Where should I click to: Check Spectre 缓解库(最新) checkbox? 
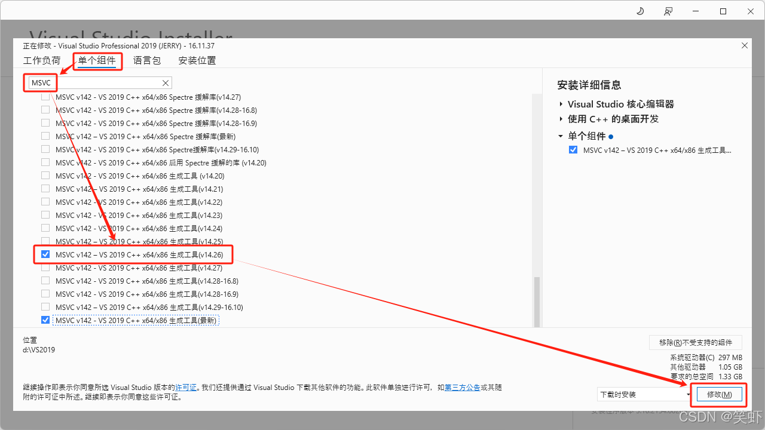click(x=45, y=136)
